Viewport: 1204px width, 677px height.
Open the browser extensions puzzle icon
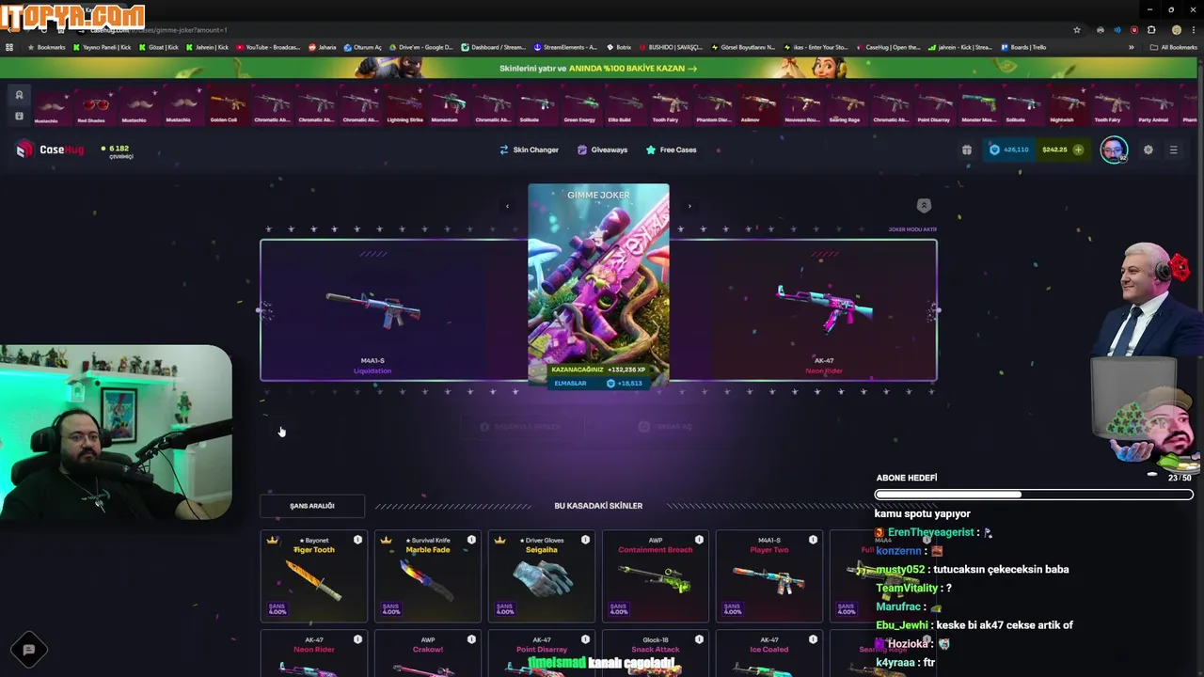pyautogui.click(x=1151, y=30)
